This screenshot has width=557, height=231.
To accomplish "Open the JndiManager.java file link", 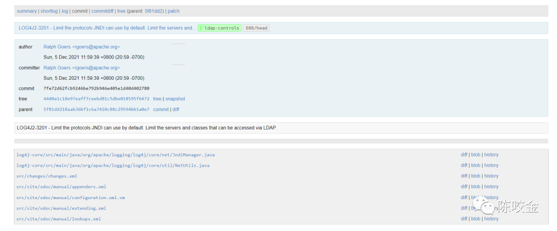I will [116, 155].
